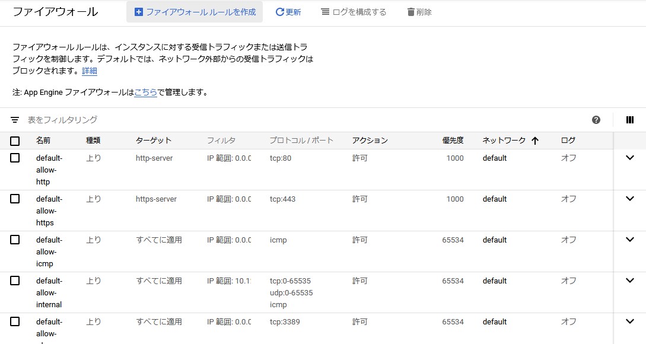Tick the default-allow-internal rule checkbox
The image size is (646, 344).
click(x=15, y=281)
